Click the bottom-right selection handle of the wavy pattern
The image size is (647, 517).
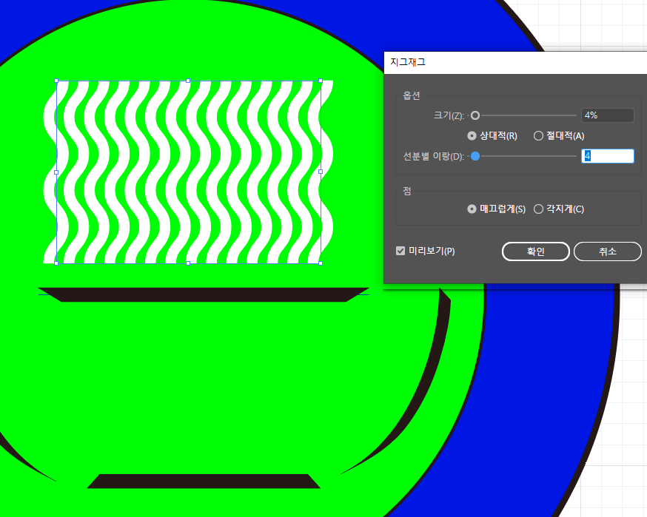coord(321,263)
